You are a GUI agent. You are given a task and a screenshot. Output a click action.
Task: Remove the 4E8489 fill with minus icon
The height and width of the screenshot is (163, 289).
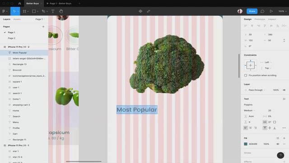(x=284, y=144)
